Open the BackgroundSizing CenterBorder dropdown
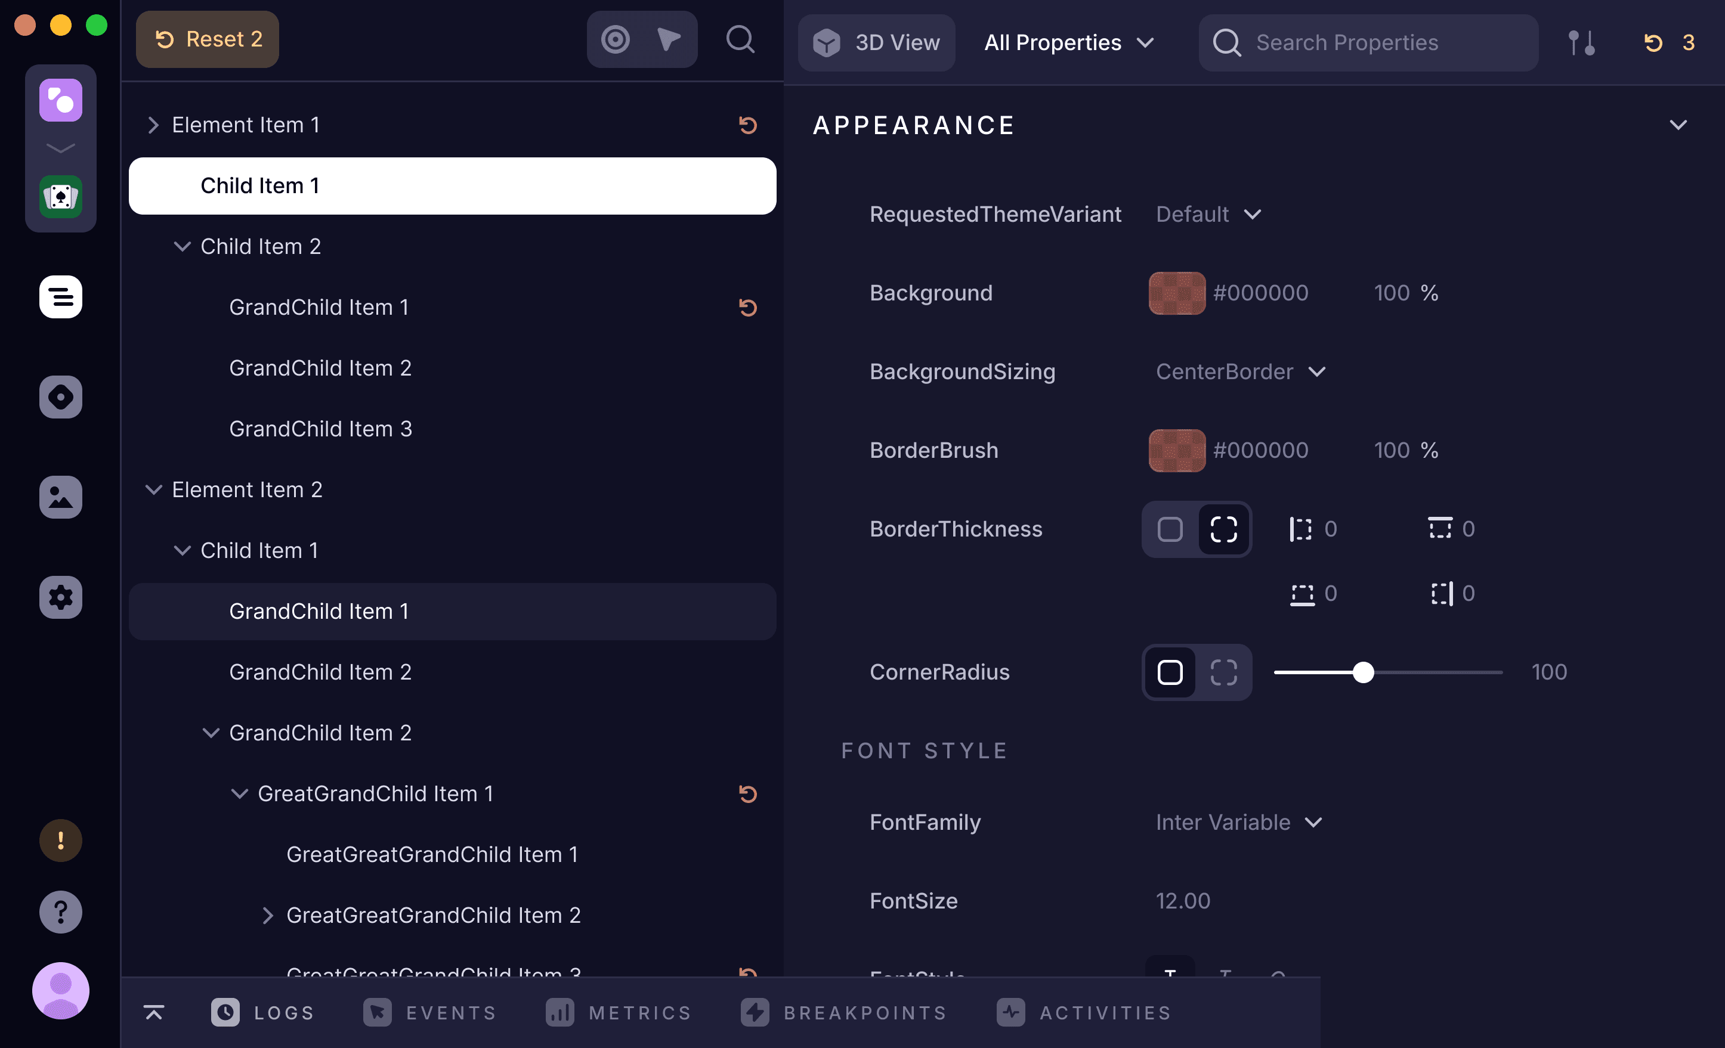This screenshot has width=1725, height=1048. (1240, 371)
